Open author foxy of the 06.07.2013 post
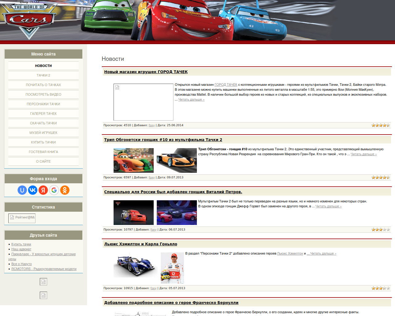This screenshot has width=395, height=316. point(153,230)
